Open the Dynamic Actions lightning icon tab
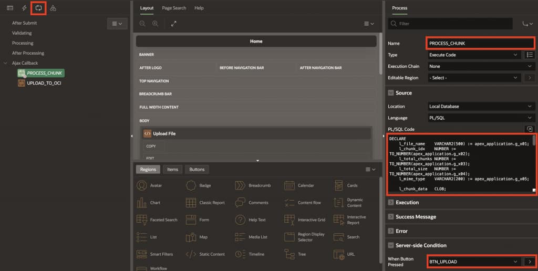Screen dimensions: 538x271 (x=24, y=8)
